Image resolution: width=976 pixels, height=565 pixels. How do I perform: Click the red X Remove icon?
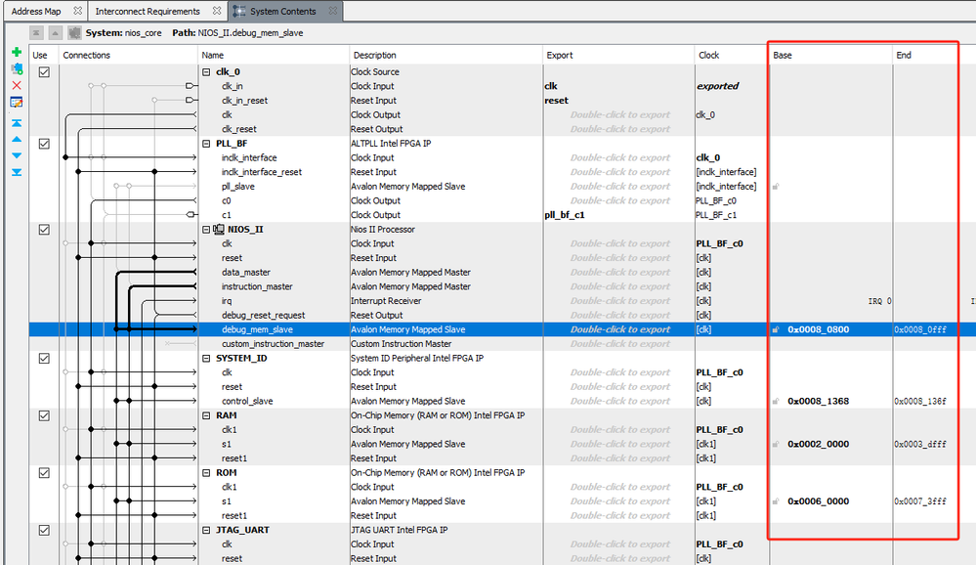pos(17,85)
